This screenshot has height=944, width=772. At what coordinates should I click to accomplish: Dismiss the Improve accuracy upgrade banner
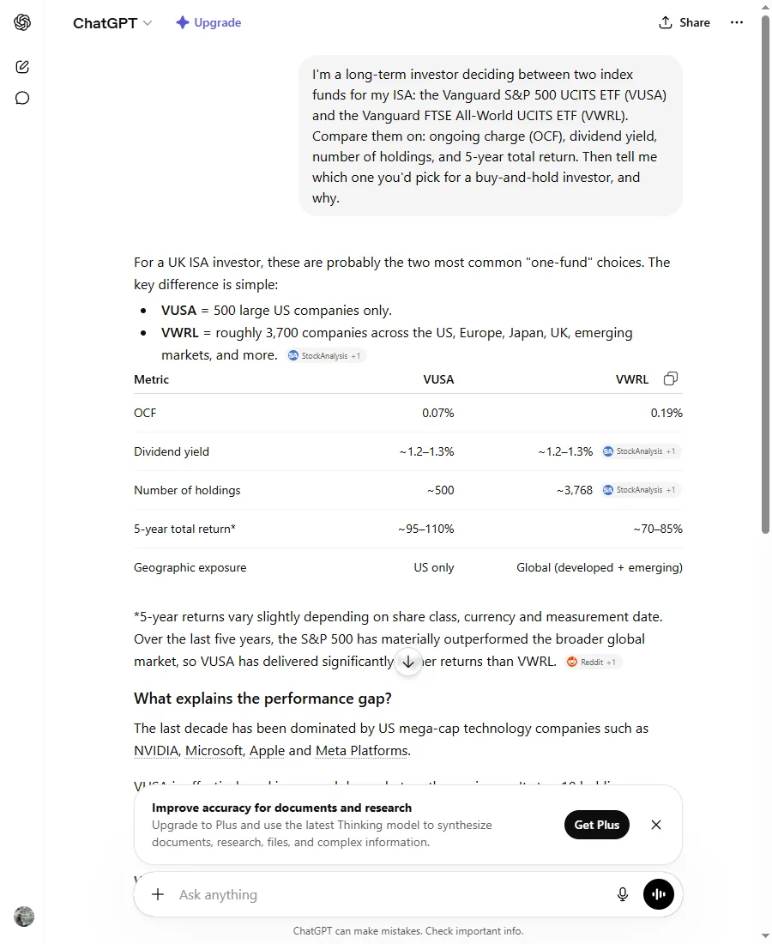(656, 825)
